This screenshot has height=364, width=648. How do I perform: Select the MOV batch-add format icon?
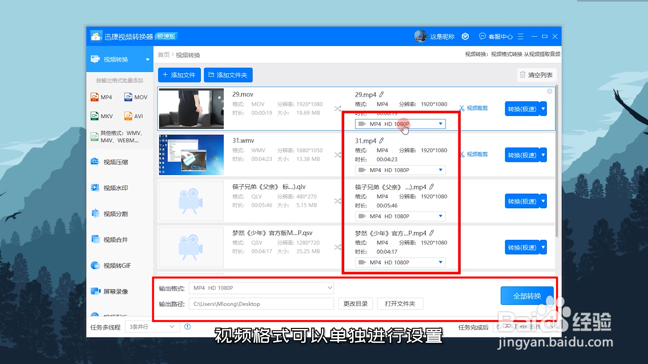tap(128, 97)
